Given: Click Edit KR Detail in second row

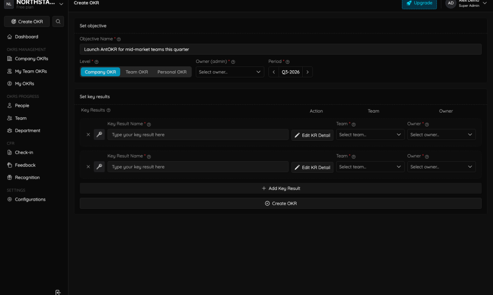Looking at the screenshot, I should (x=312, y=167).
